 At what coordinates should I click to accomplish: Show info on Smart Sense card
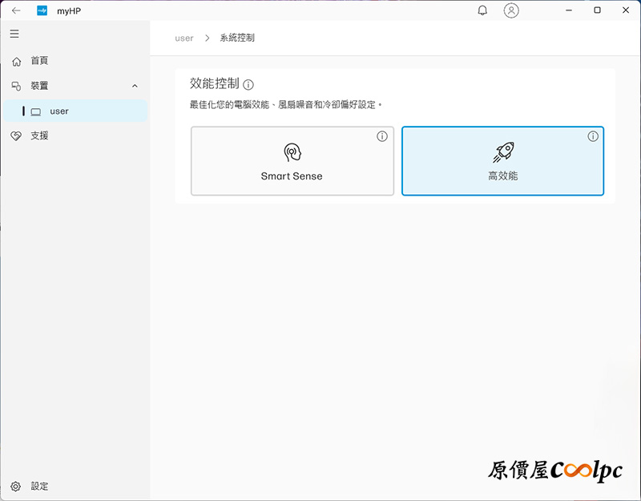click(x=382, y=136)
